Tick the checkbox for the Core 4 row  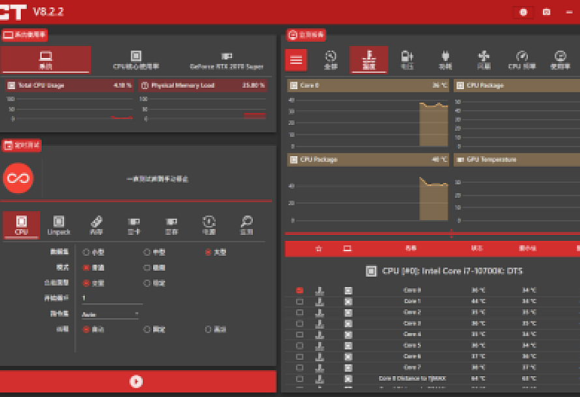300,334
